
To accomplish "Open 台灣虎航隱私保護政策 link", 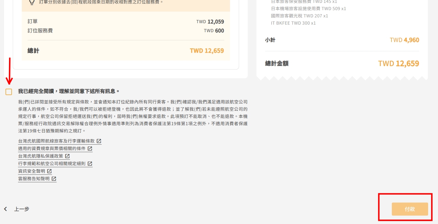I will [40, 156].
